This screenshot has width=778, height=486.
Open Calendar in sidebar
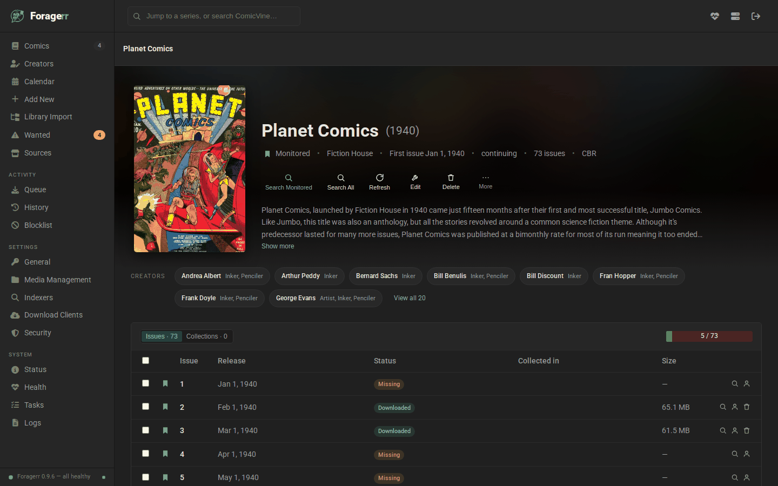(x=57, y=82)
